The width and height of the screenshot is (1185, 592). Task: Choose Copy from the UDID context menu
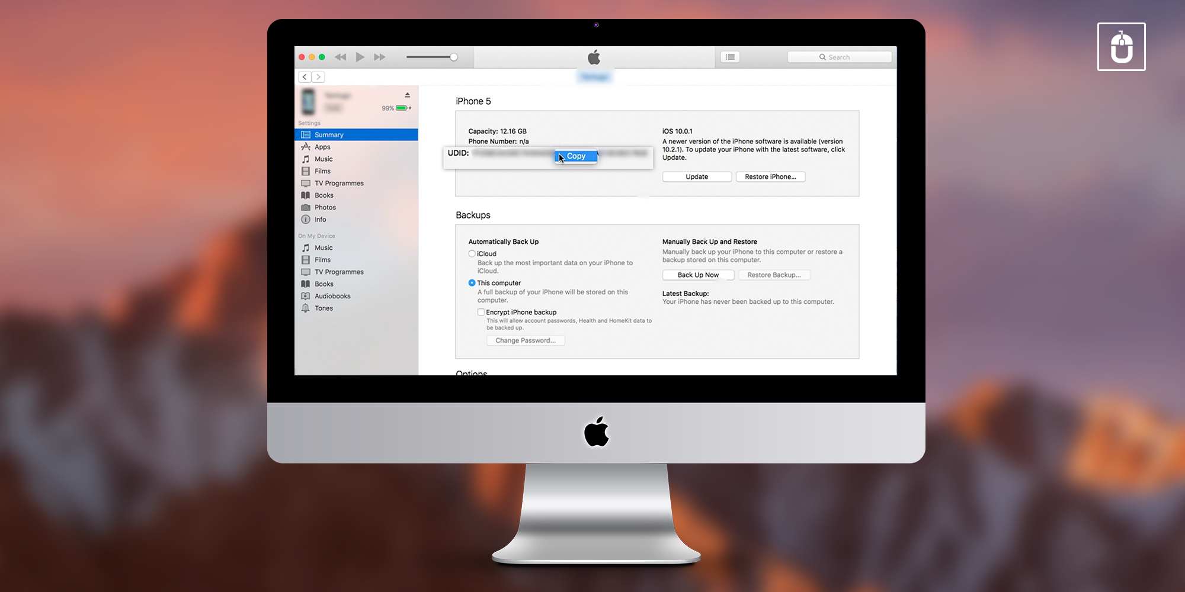(576, 156)
